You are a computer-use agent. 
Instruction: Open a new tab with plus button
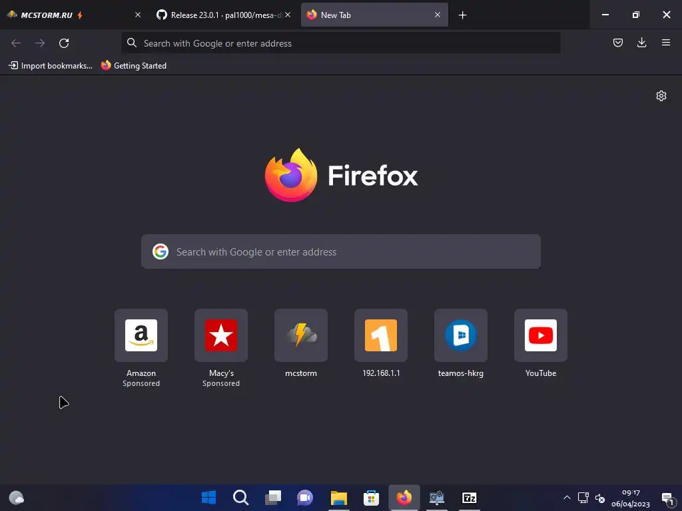[x=462, y=15]
